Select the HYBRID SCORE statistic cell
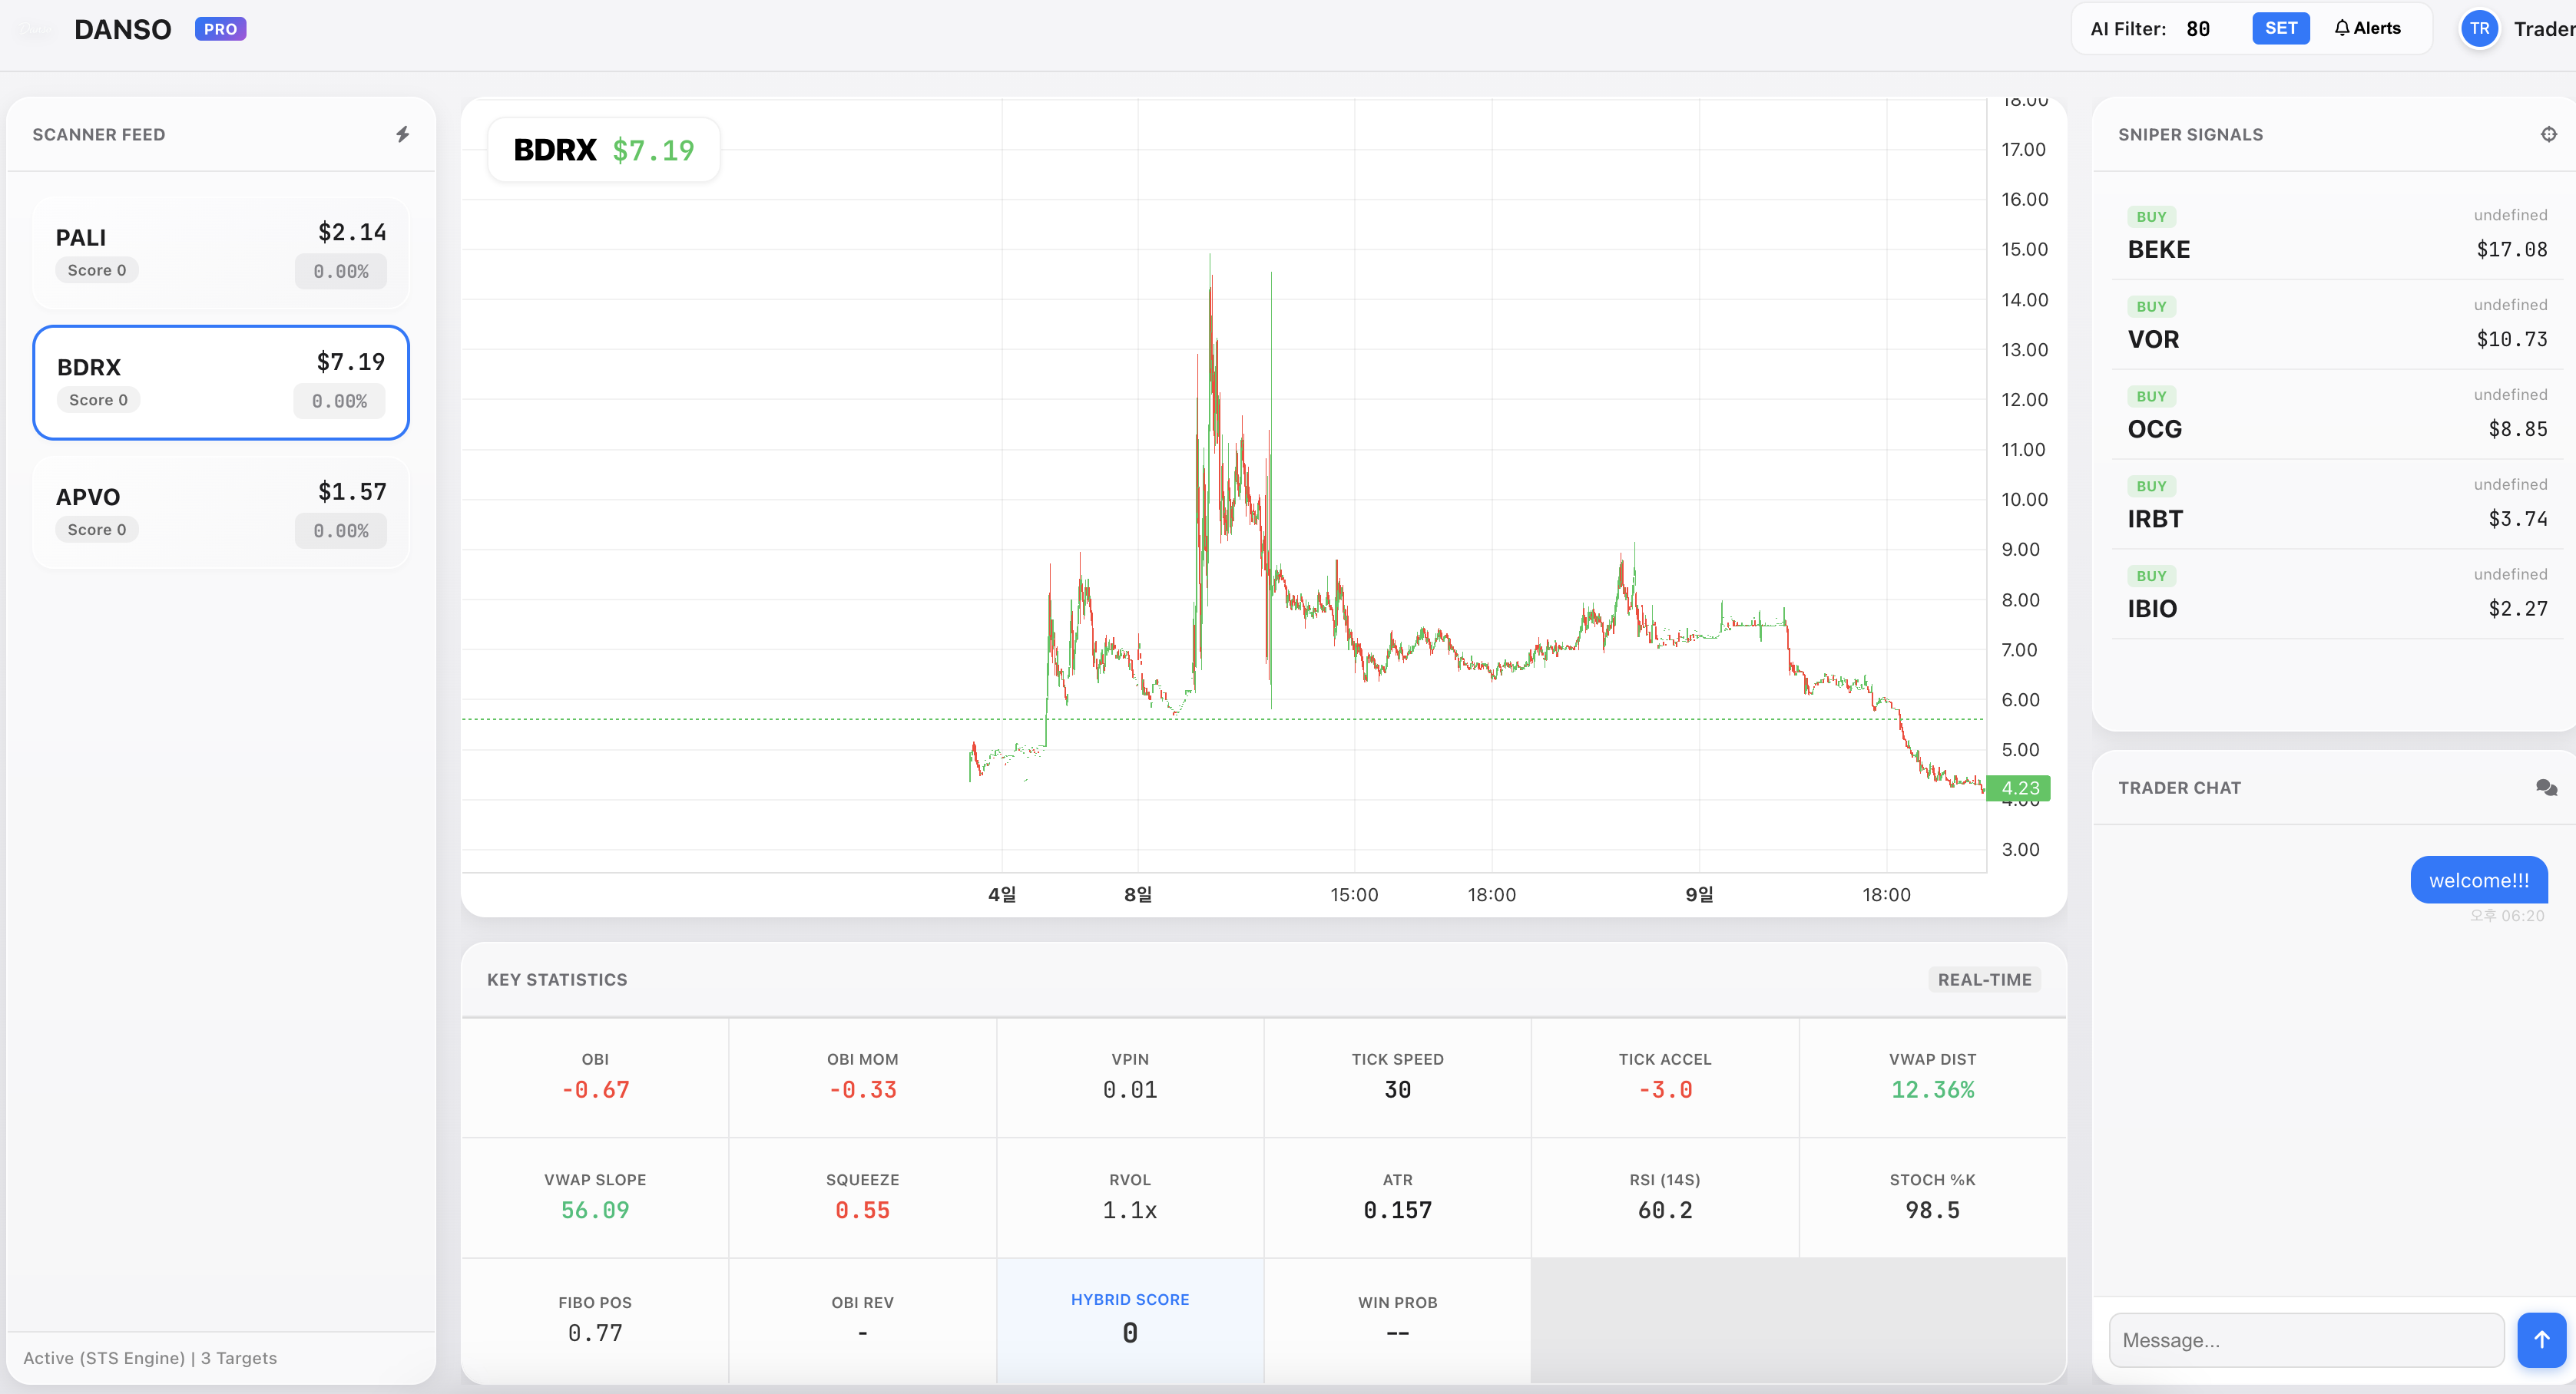This screenshot has width=2576, height=1394. coord(1129,1319)
